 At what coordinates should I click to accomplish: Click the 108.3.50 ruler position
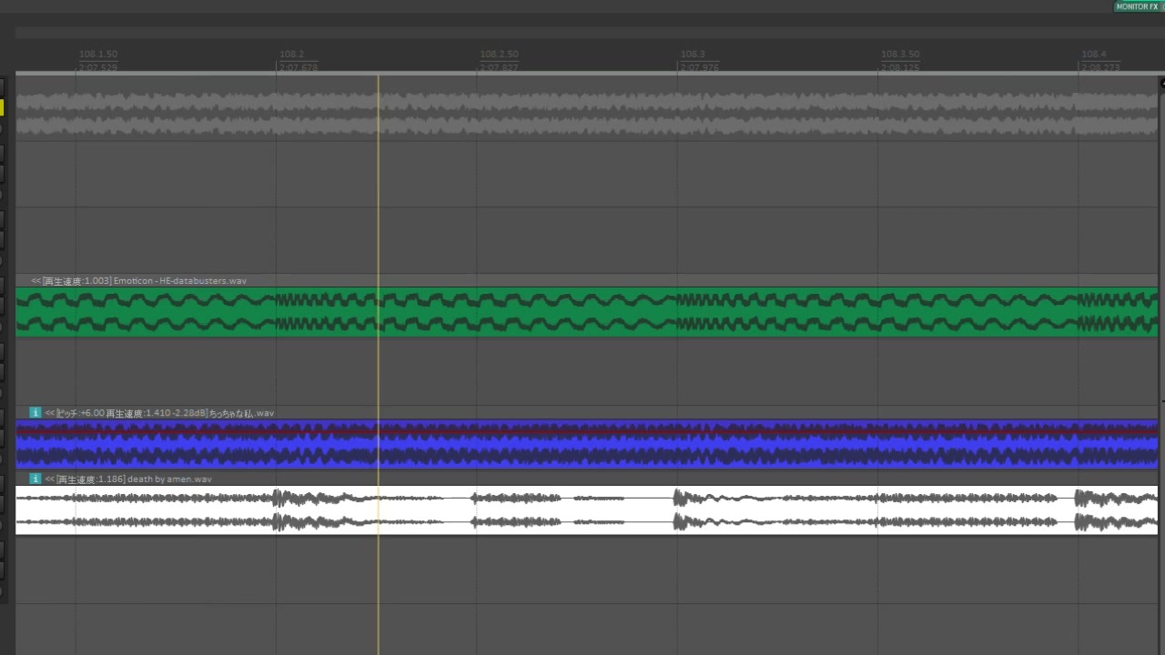point(900,55)
